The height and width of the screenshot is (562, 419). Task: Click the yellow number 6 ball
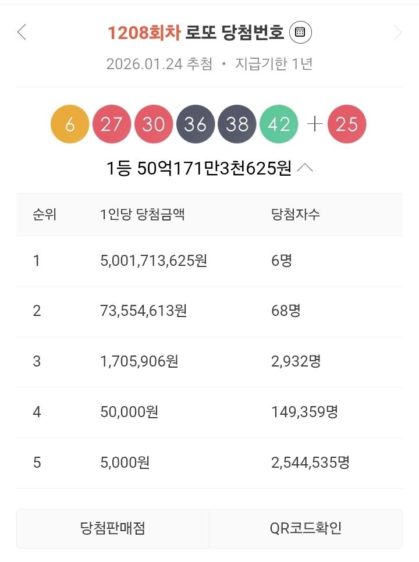[x=70, y=125]
